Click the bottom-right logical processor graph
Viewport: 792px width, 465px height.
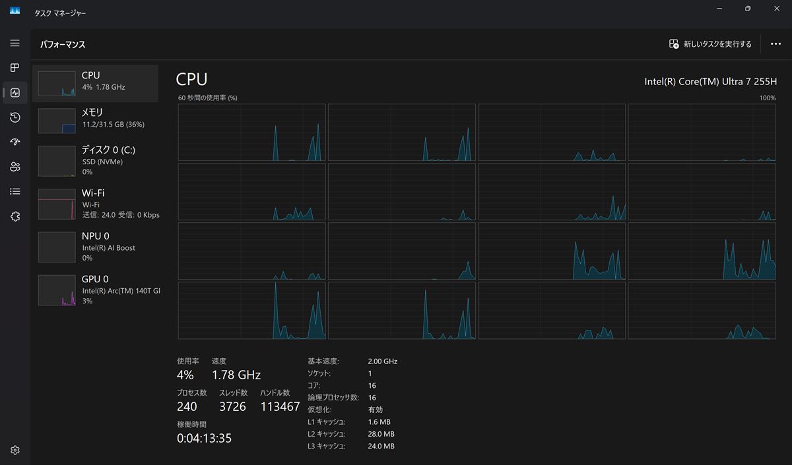(x=702, y=311)
